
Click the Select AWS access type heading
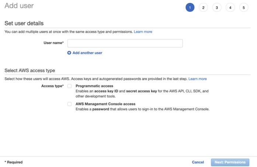click(30, 71)
